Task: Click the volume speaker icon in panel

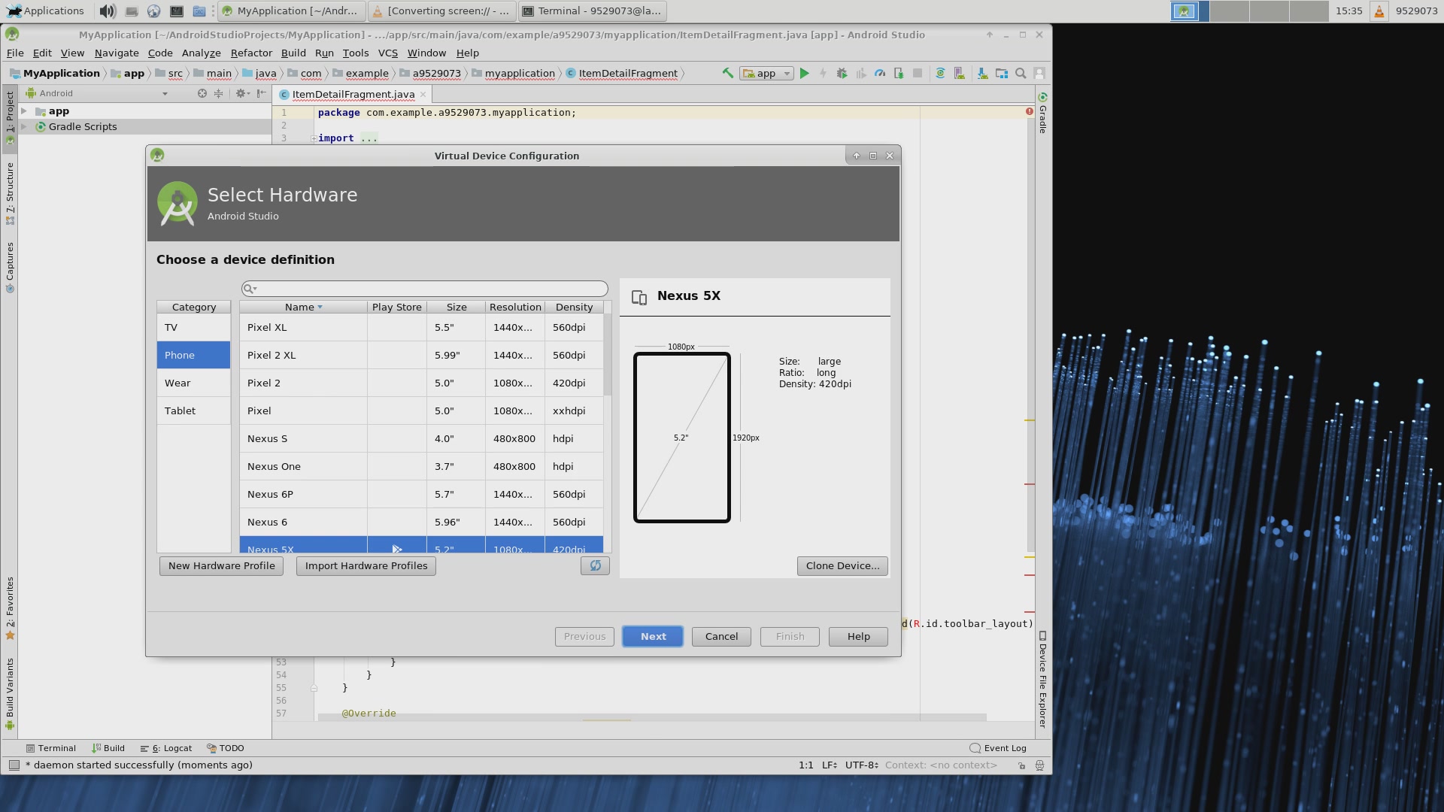Action: [108, 11]
